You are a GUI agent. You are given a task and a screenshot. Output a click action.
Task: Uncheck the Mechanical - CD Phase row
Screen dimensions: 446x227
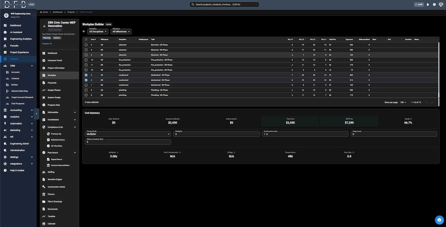tap(86, 75)
